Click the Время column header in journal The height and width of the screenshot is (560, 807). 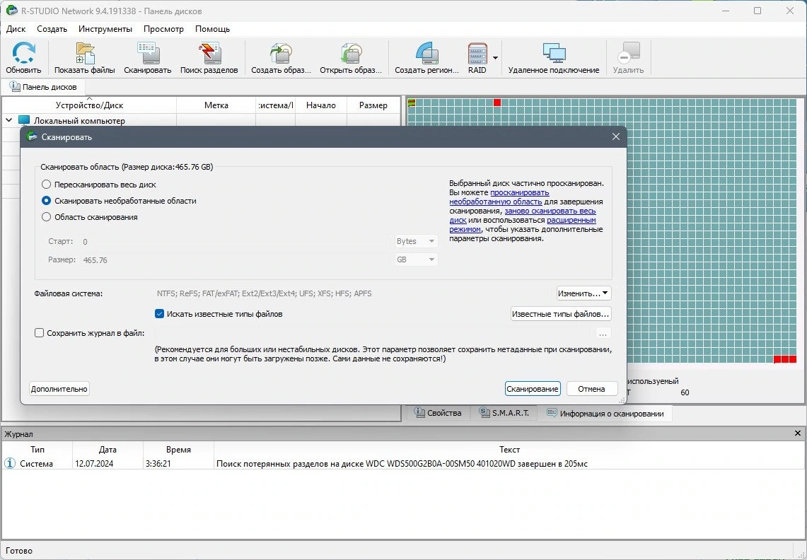click(x=179, y=449)
